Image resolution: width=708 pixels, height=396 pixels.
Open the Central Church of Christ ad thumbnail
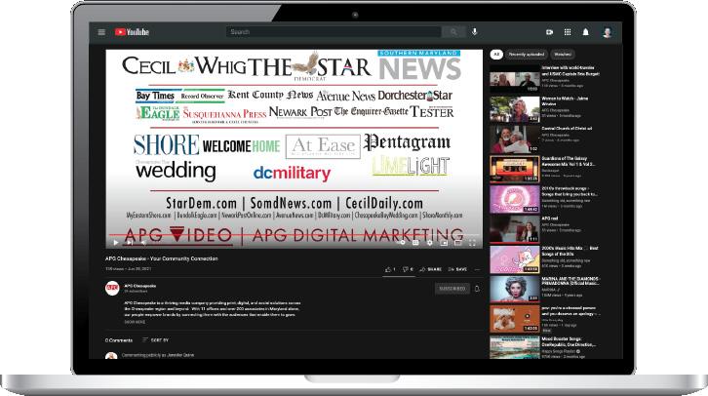click(x=515, y=139)
